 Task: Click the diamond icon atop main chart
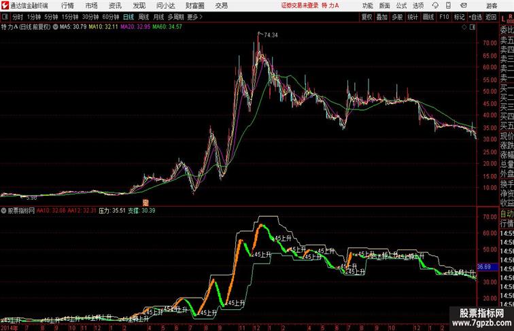coord(464,27)
